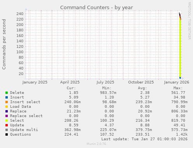Image resolution: width=193 pixels, height=148 pixels.
Task: Click the Replace max value 806.33m
Action: [x=179, y=111]
